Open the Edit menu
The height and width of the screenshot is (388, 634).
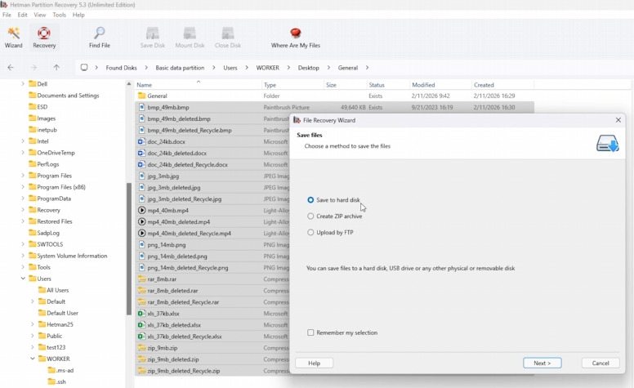(x=22, y=15)
